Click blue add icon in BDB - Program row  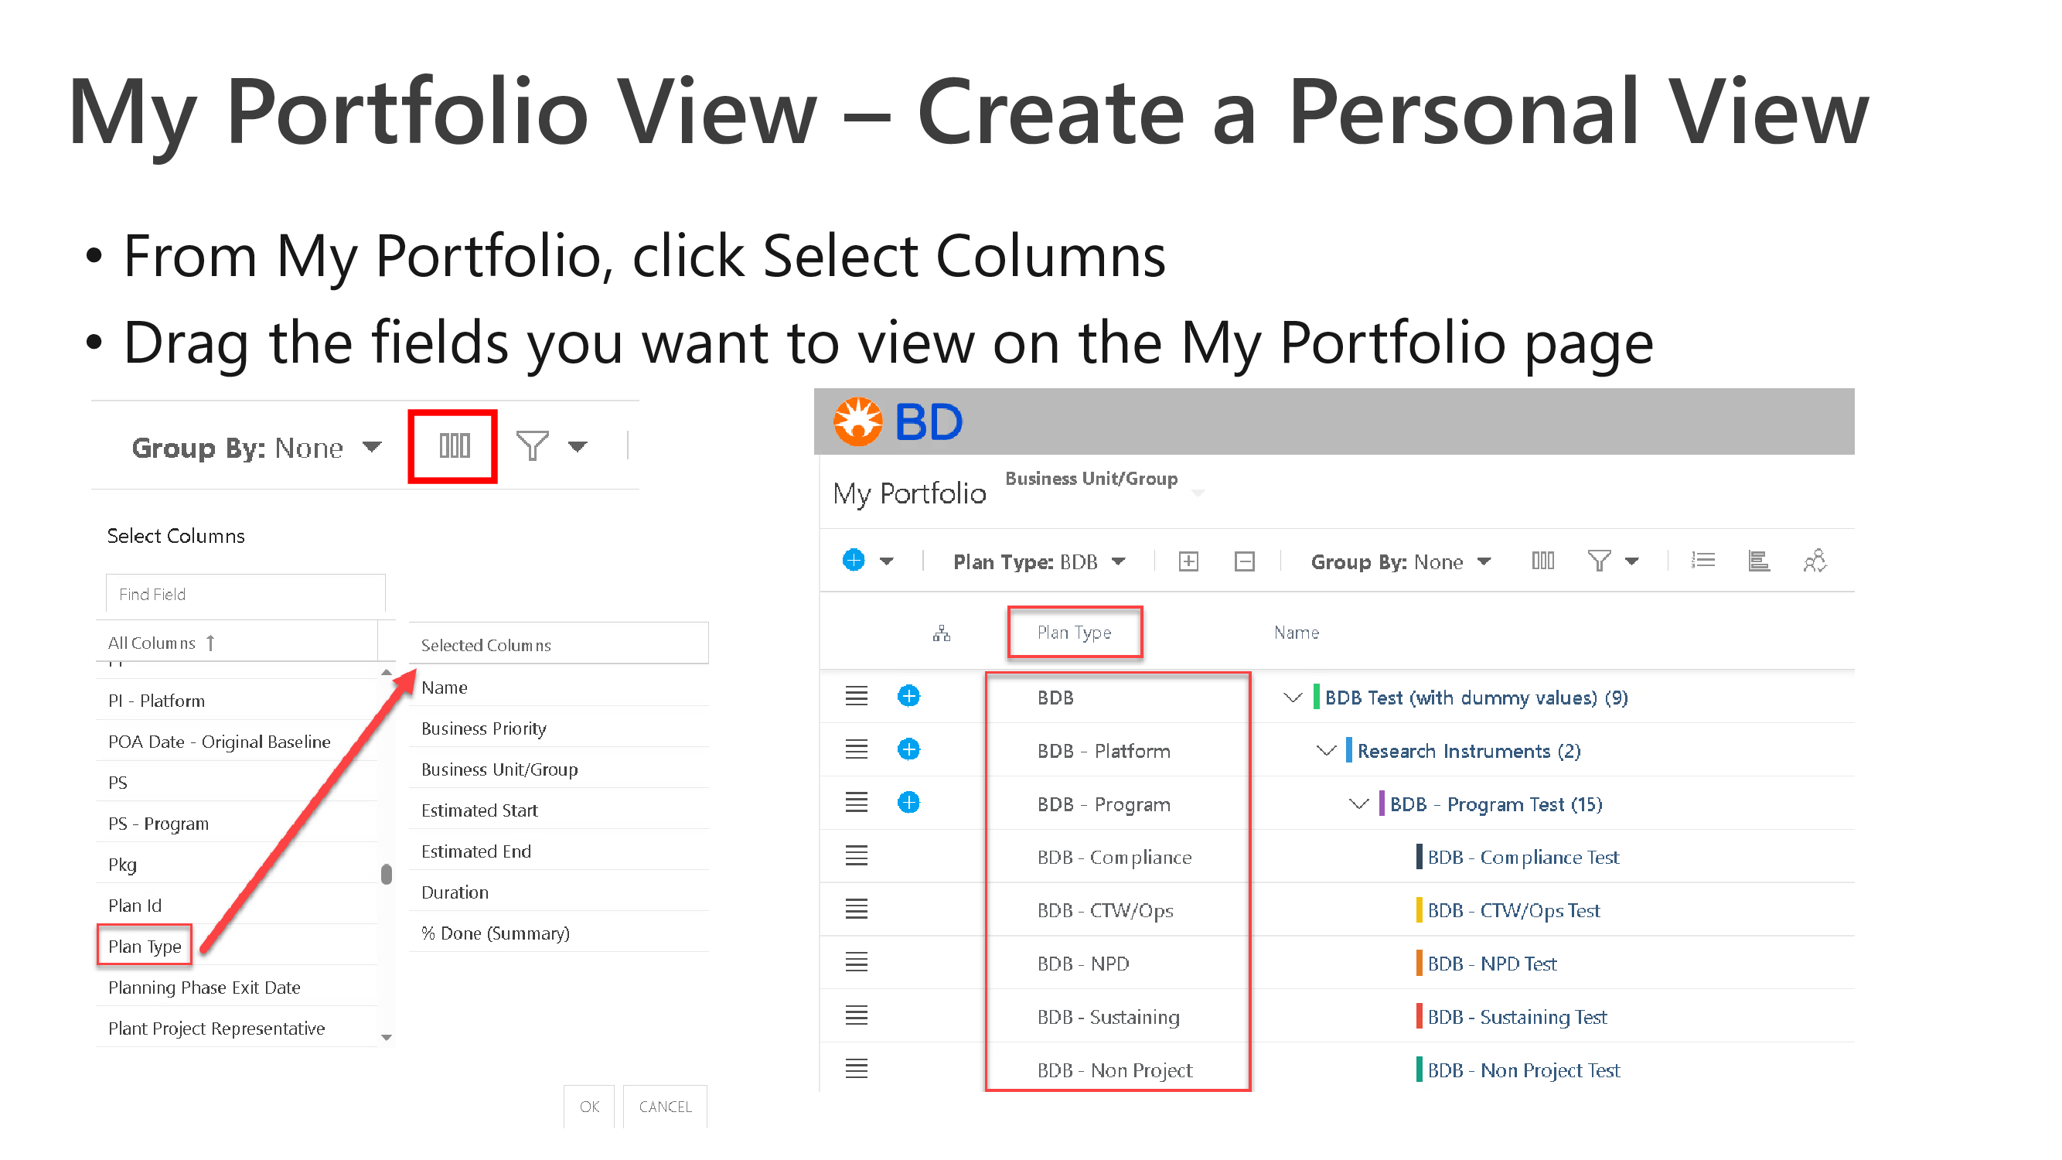point(908,802)
